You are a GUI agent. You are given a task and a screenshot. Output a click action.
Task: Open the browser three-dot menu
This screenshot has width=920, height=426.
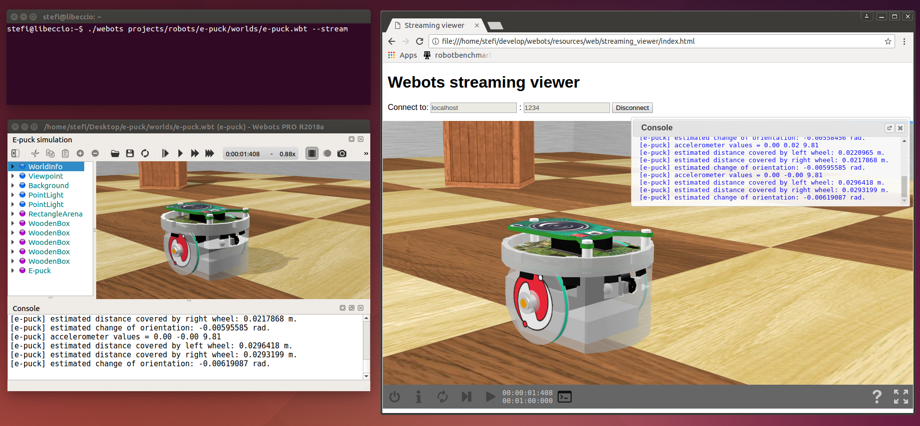click(904, 41)
